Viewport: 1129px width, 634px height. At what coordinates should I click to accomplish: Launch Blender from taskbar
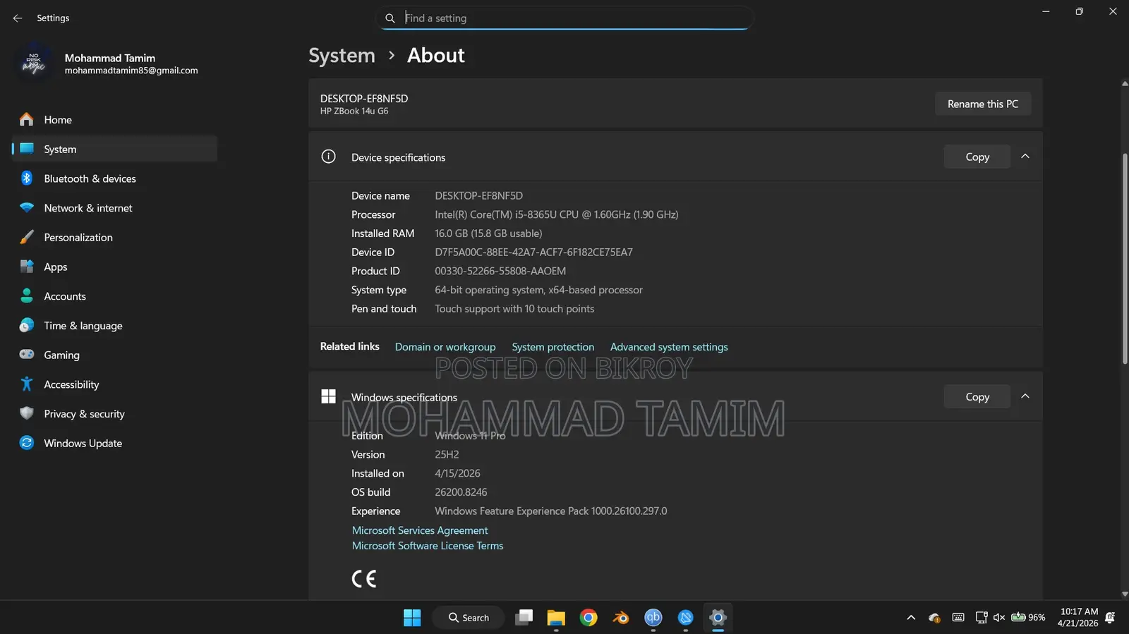(x=621, y=618)
